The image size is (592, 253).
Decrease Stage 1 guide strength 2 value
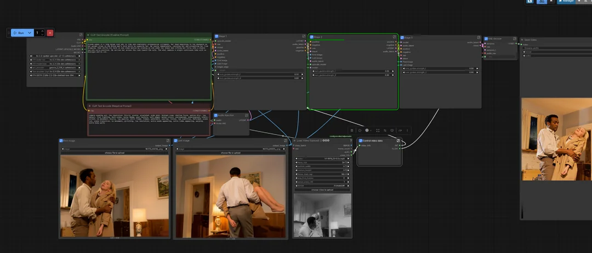pos(219,78)
